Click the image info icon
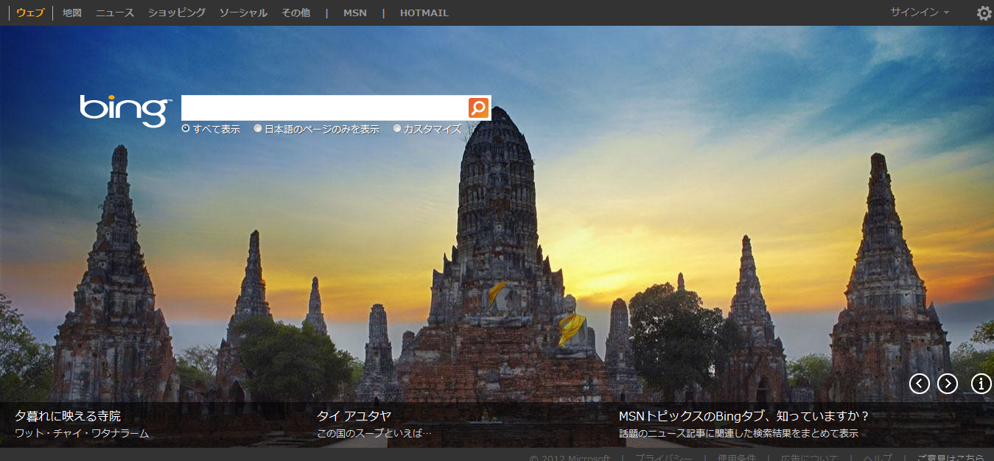Image resolution: width=994 pixels, height=461 pixels. (981, 384)
